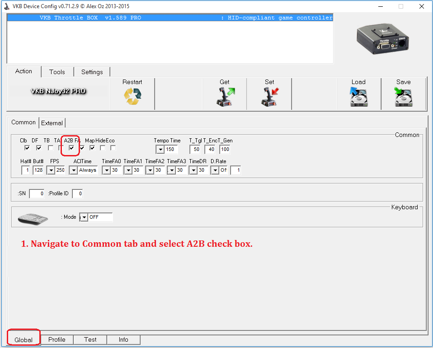Viewport: 433px width, 348px height.
Task: Click the VKB NJoy32 PRO label
Action: 58,91
